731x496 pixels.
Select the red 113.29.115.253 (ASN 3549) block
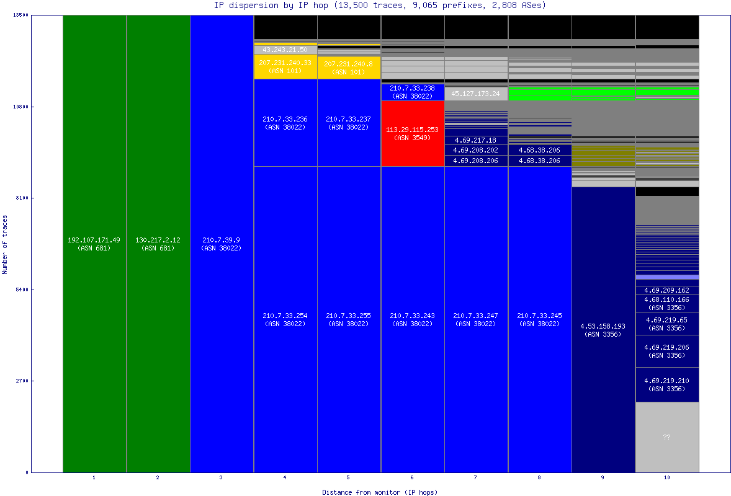(x=412, y=133)
